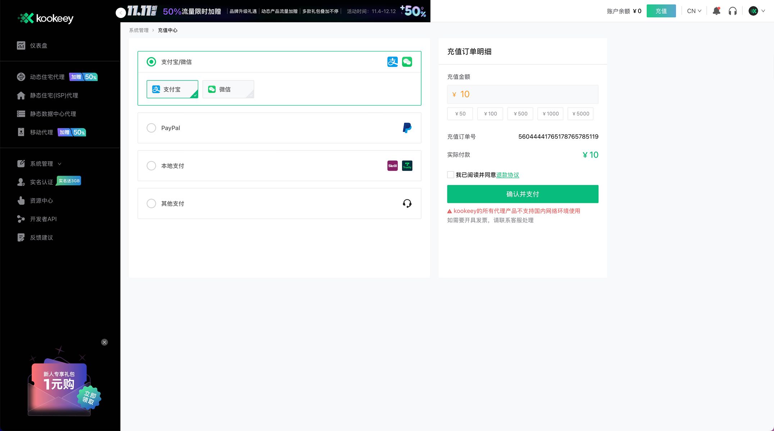Open the 仪表盘 dashboard sidebar item

click(38, 46)
